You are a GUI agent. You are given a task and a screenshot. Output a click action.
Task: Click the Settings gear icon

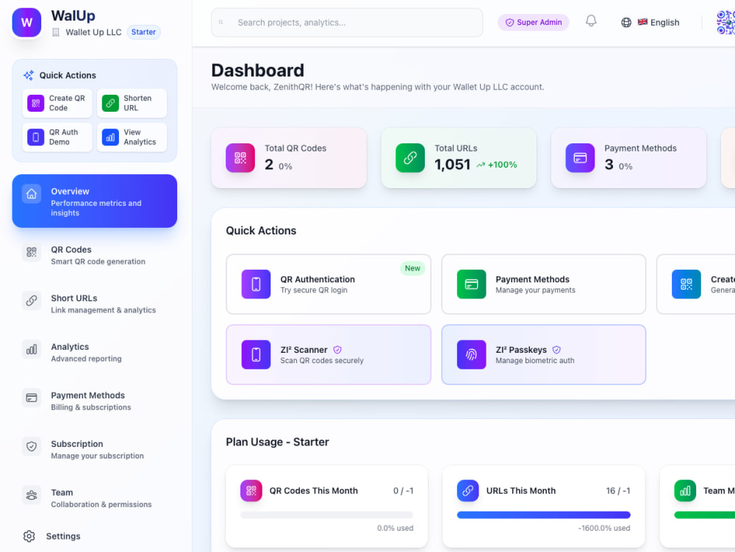pos(29,536)
